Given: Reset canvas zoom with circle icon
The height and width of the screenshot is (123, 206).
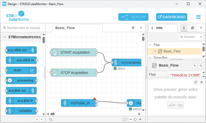Looking at the screenshot, I should tap(135, 119).
